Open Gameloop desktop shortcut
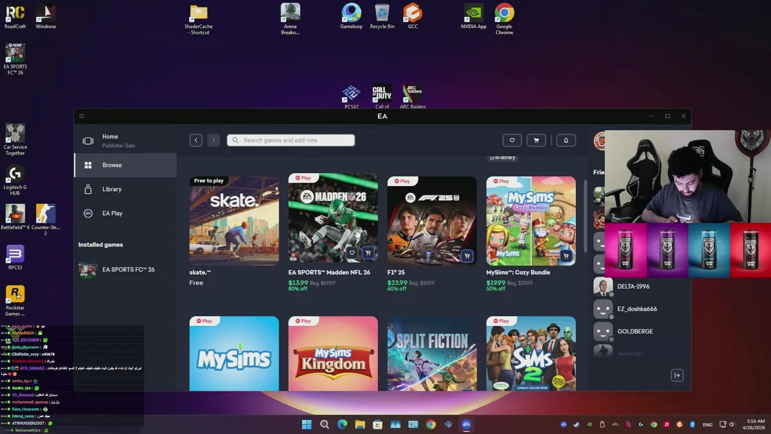Image resolution: width=771 pixels, height=434 pixels. click(x=351, y=17)
